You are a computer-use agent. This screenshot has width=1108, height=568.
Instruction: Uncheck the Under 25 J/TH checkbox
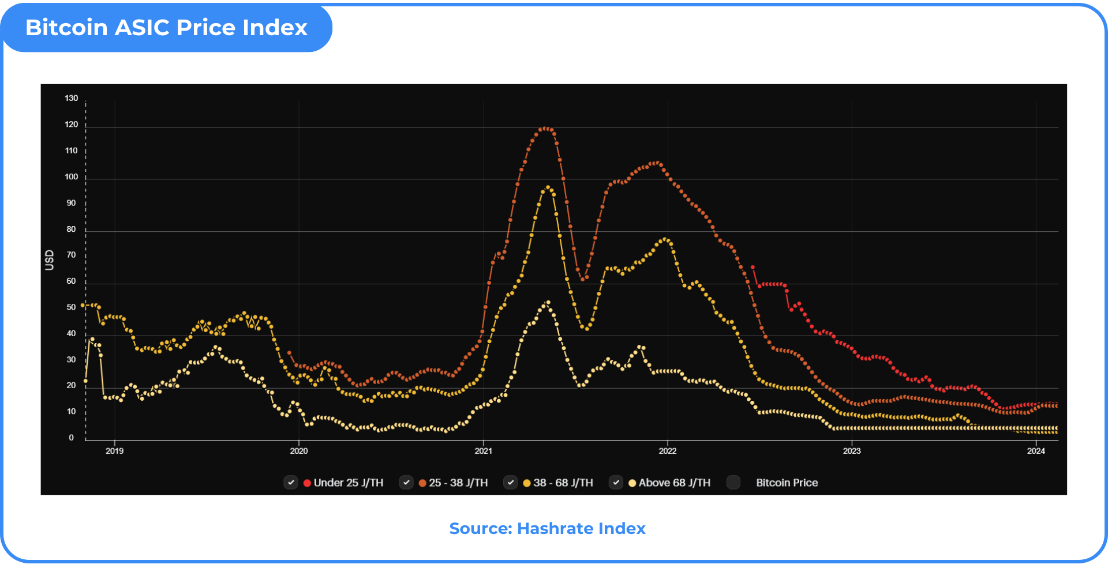pyautogui.click(x=291, y=483)
